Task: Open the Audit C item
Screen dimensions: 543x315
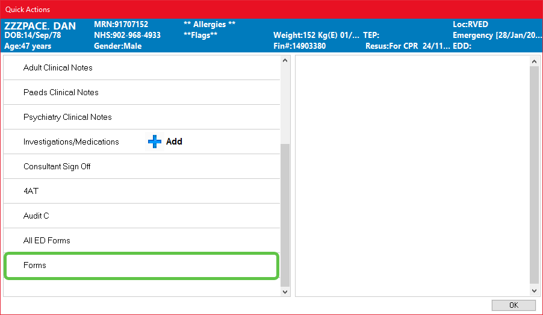Action: [36, 216]
